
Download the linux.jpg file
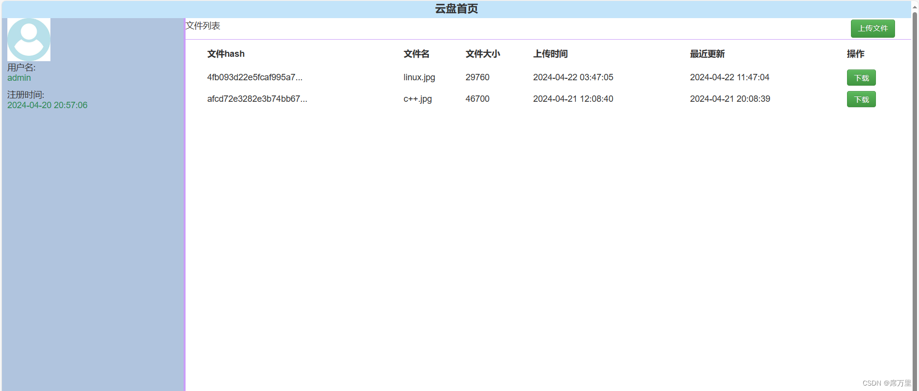(861, 77)
